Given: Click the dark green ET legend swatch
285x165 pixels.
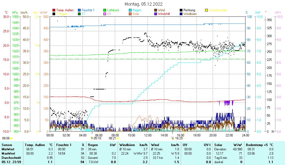Looking at the screenshot, I should pyautogui.click(x=79, y=14).
